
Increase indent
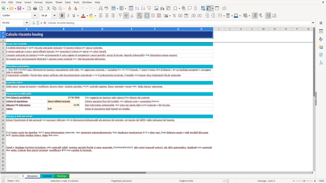point(207,16)
